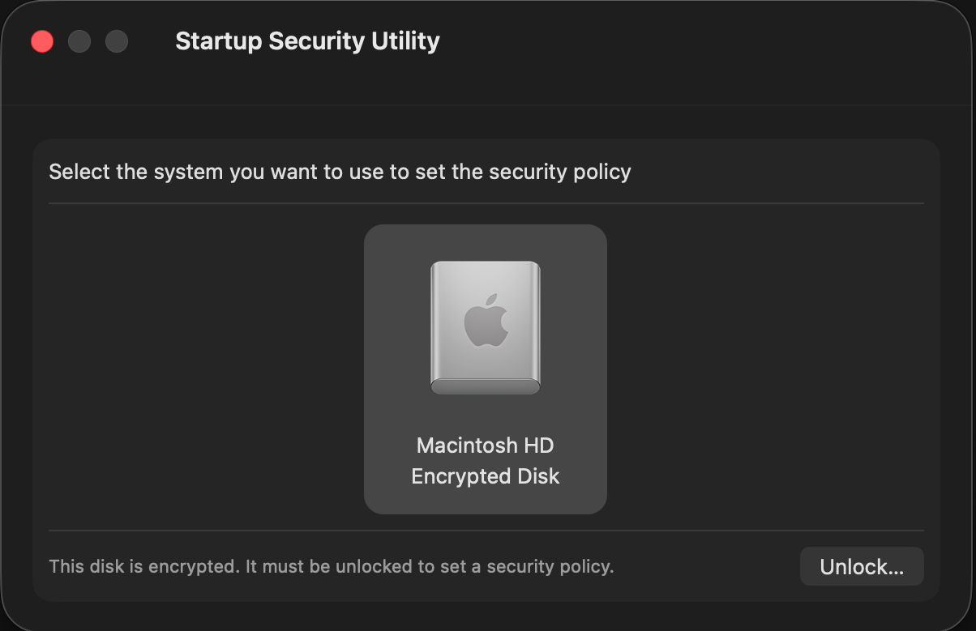Image resolution: width=976 pixels, height=631 pixels.
Task: Click empty title bar right of the title
Action: [x=689, y=41]
